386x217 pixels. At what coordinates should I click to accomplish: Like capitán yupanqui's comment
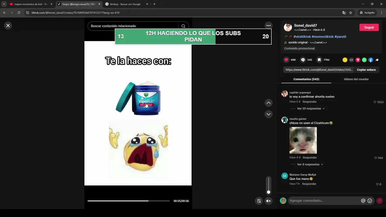pyautogui.click(x=375, y=102)
